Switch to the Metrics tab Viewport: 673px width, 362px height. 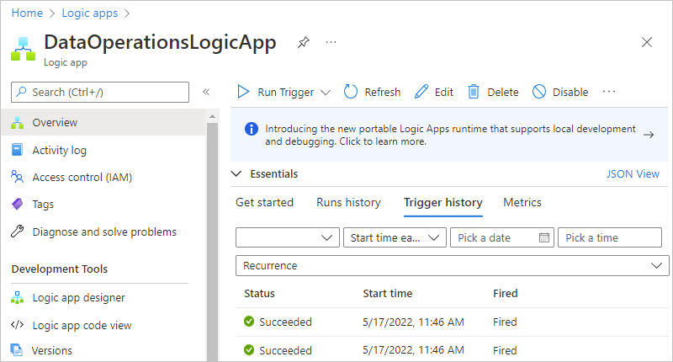tap(522, 202)
